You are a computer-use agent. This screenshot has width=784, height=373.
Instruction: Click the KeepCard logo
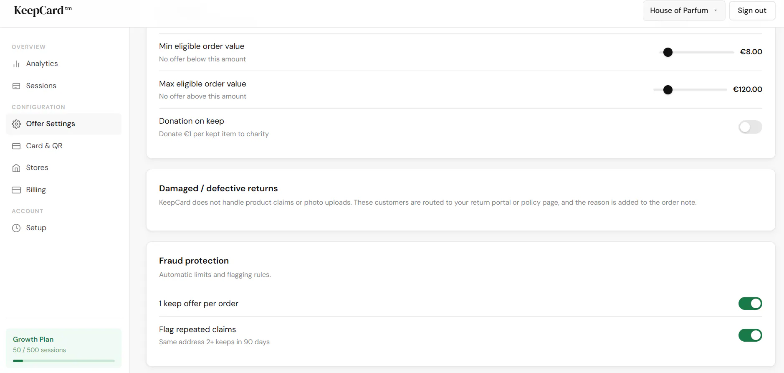click(x=43, y=11)
